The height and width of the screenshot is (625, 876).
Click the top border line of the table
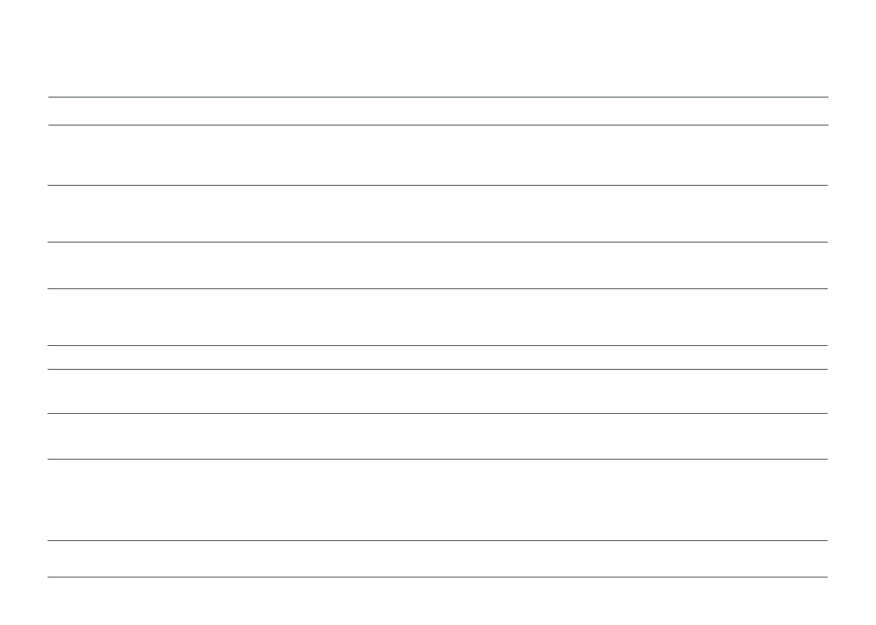438,97
